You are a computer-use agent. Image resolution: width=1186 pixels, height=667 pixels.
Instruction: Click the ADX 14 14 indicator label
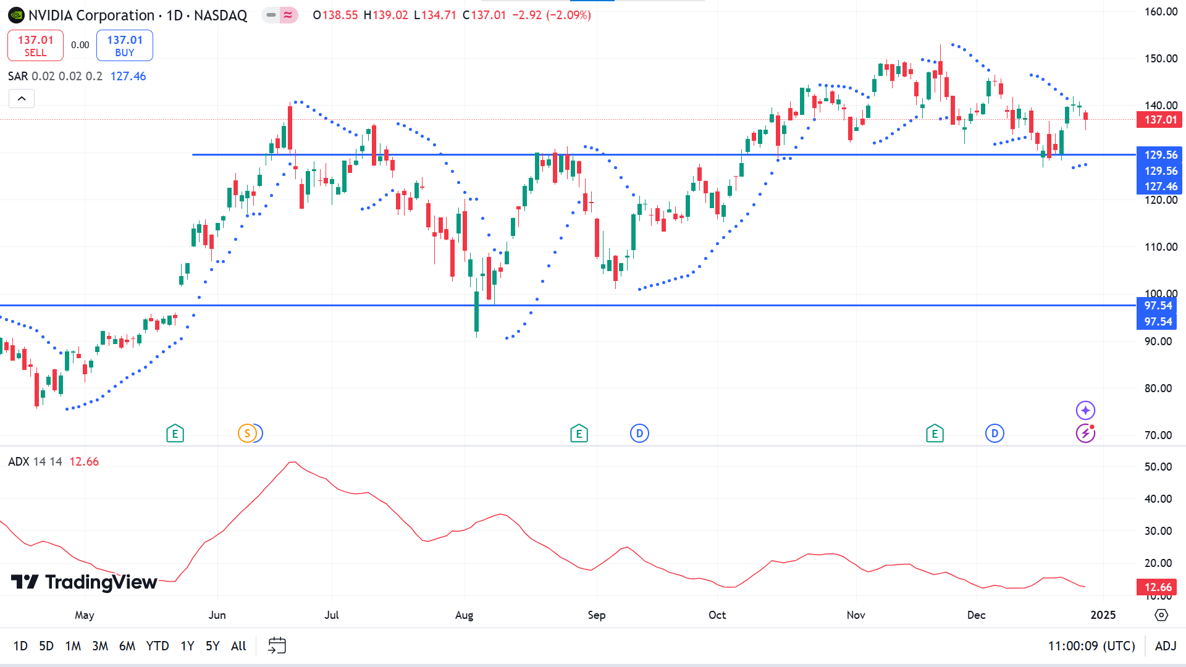point(35,461)
